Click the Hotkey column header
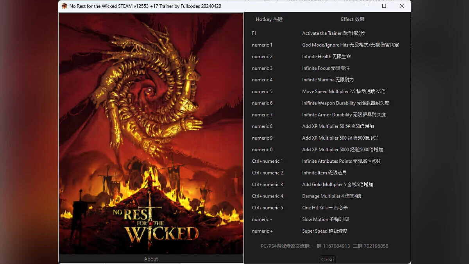The height and width of the screenshot is (264, 469). pyautogui.click(x=269, y=19)
